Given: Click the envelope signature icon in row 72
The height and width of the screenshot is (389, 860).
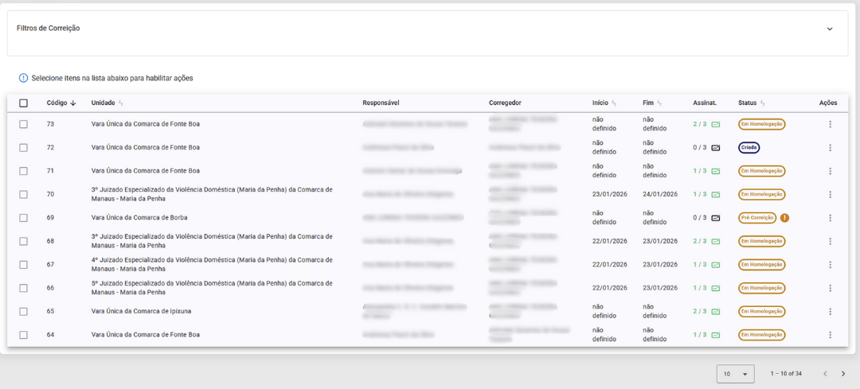Looking at the screenshot, I should (x=715, y=148).
